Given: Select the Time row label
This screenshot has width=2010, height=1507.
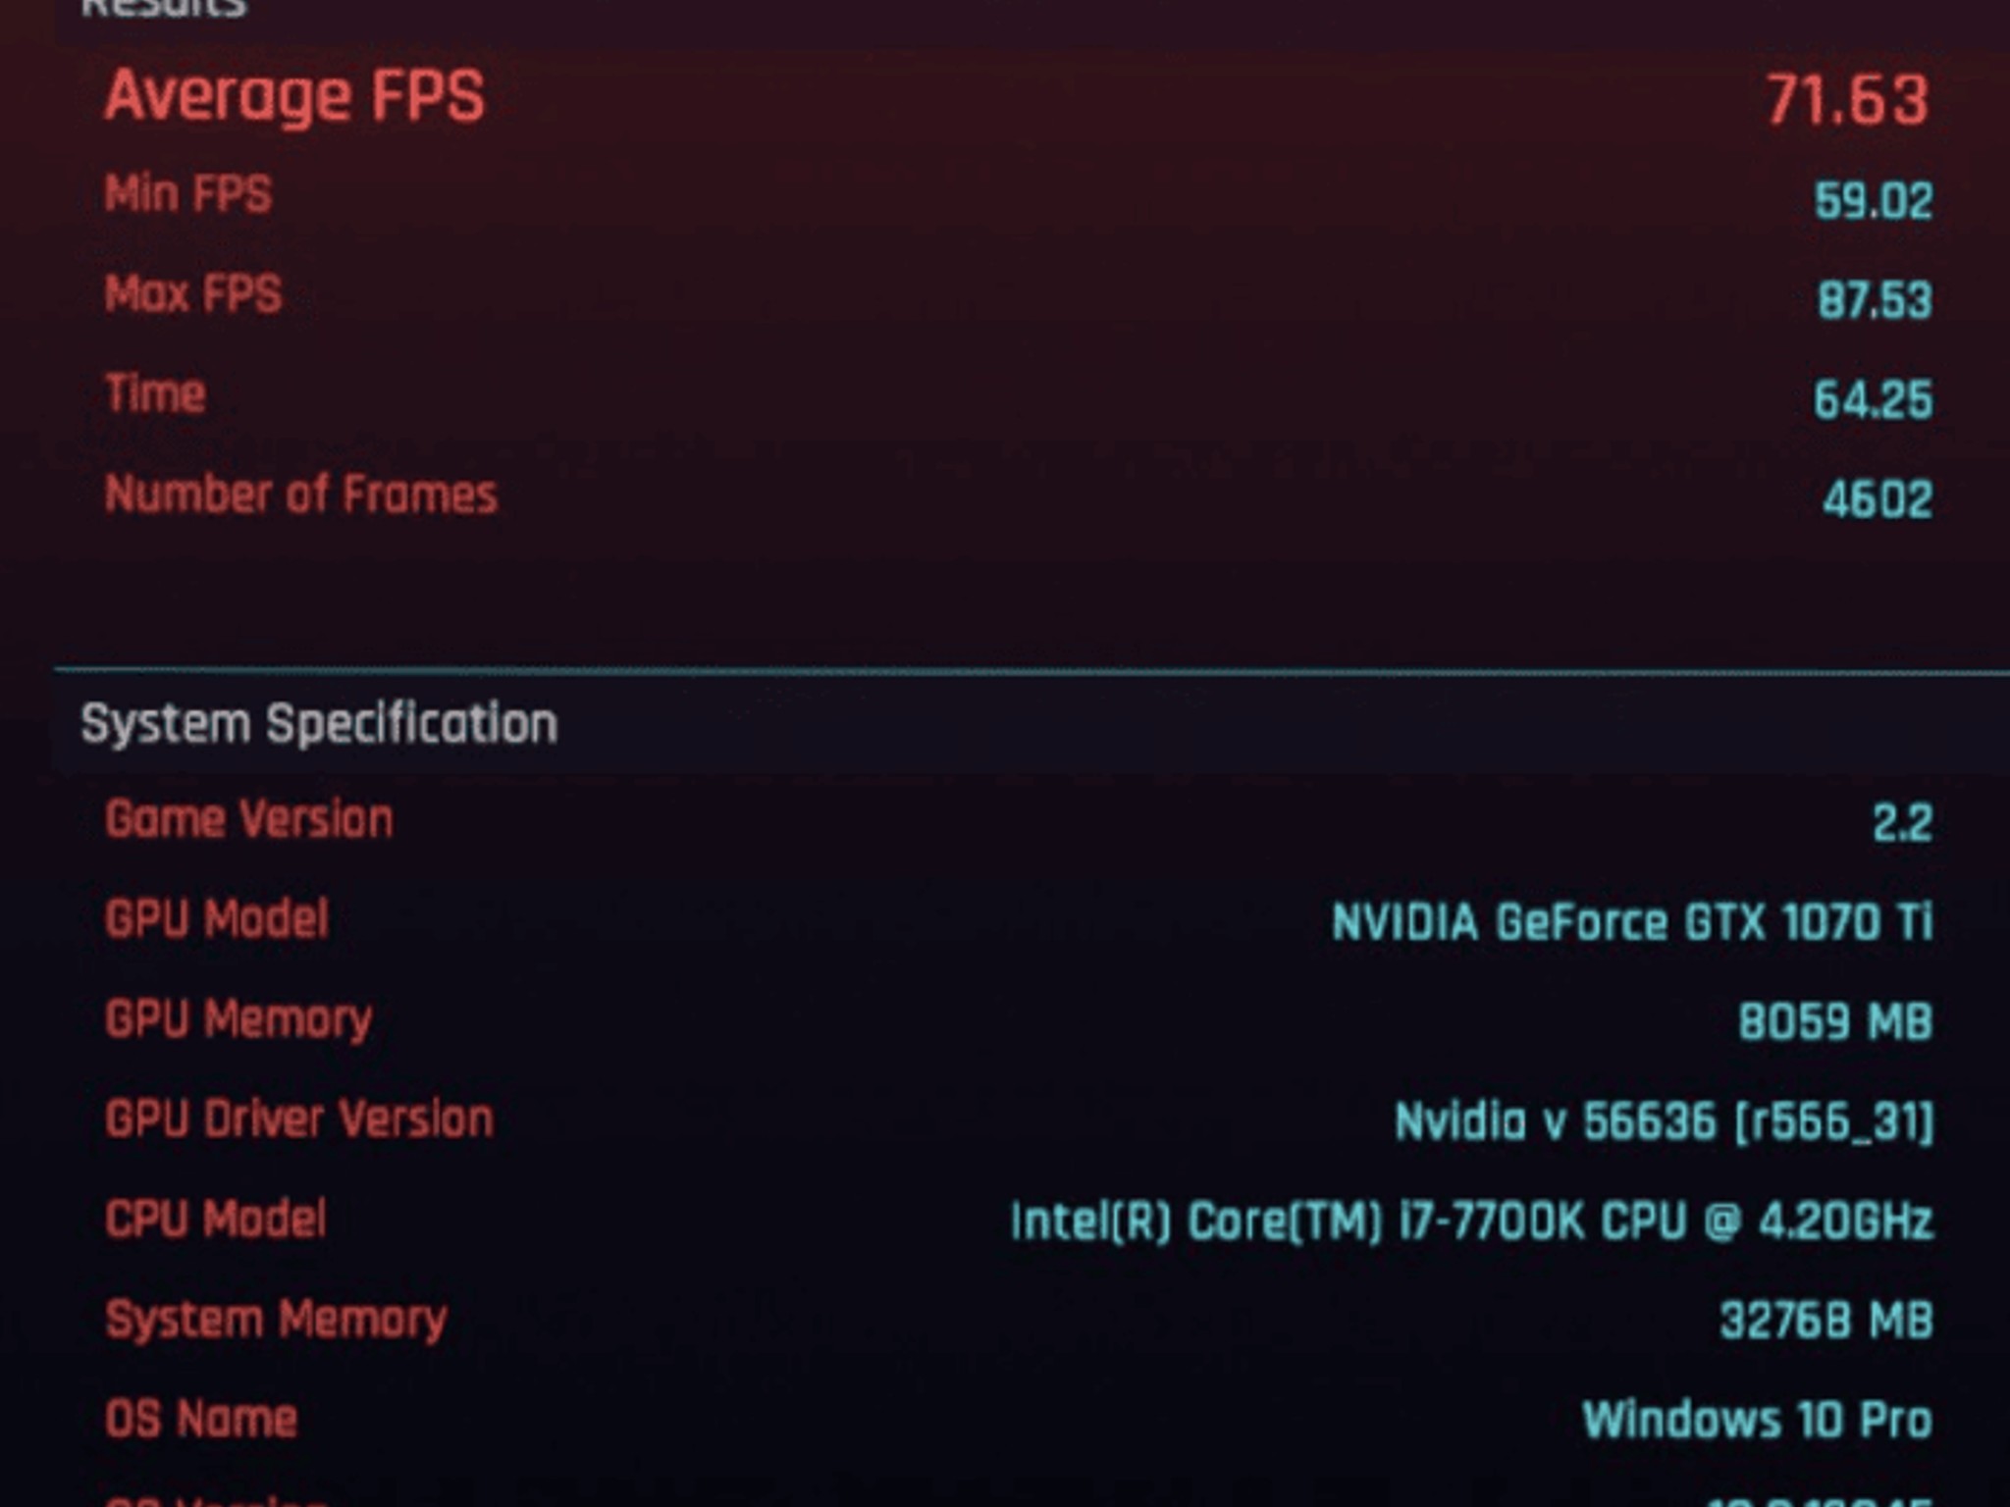Looking at the screenshot, I should [x=156, y=394].
